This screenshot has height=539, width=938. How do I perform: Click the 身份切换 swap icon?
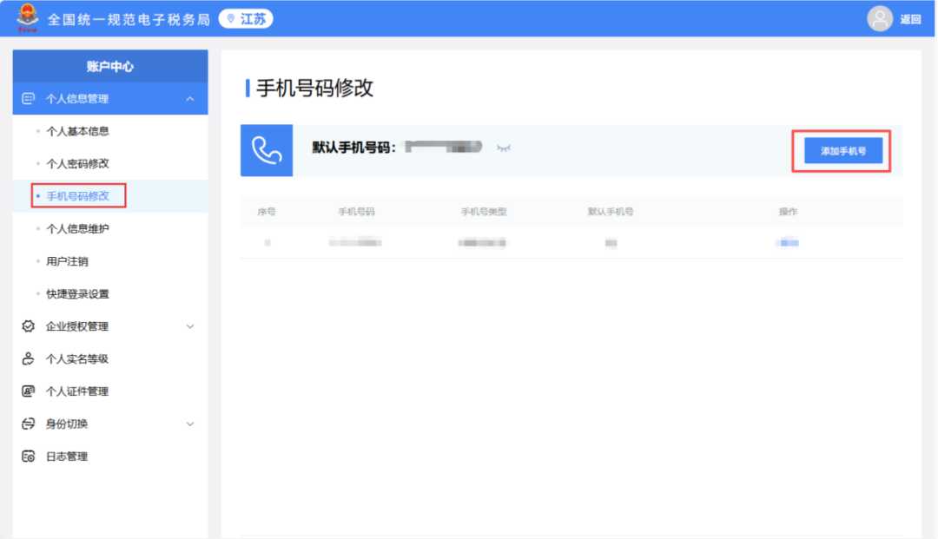tap(28, 424)
